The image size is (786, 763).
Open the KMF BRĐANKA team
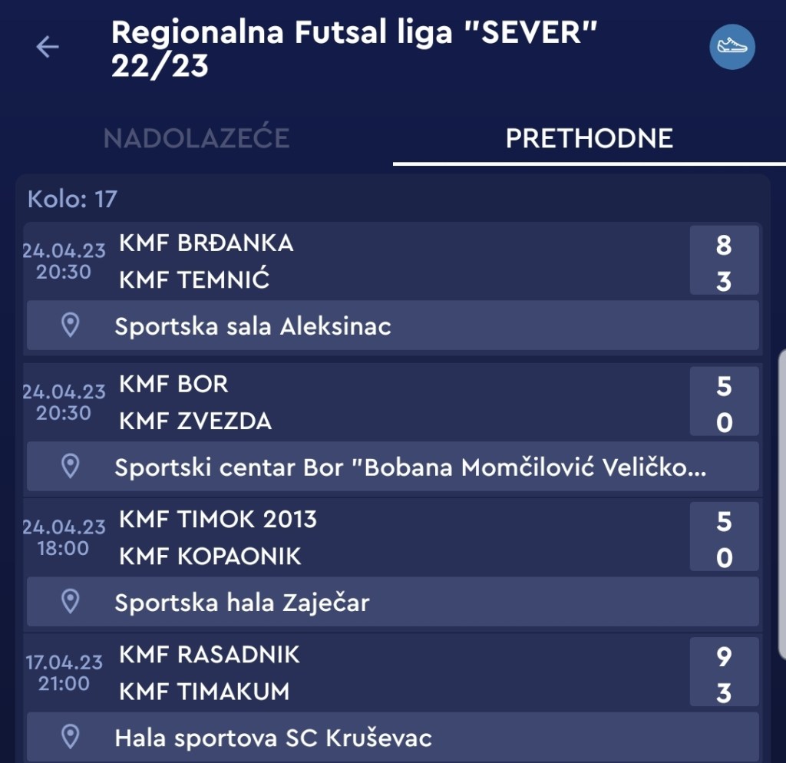pyautogui.click(x=206, y=243)
